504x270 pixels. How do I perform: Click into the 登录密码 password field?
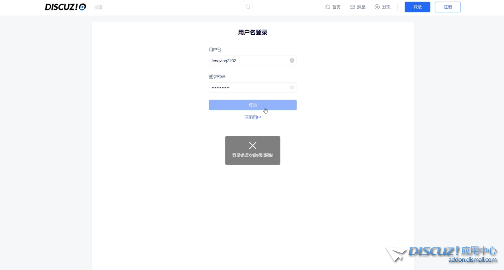point(248,87)
